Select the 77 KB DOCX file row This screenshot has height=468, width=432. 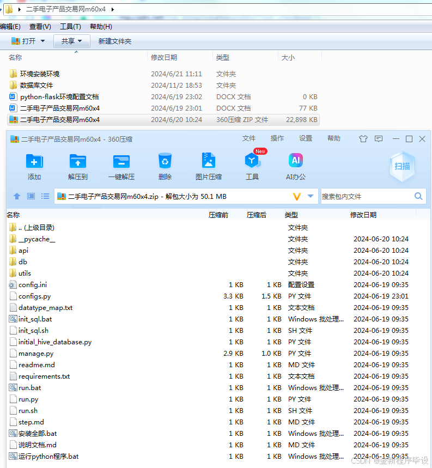(163, 108)
